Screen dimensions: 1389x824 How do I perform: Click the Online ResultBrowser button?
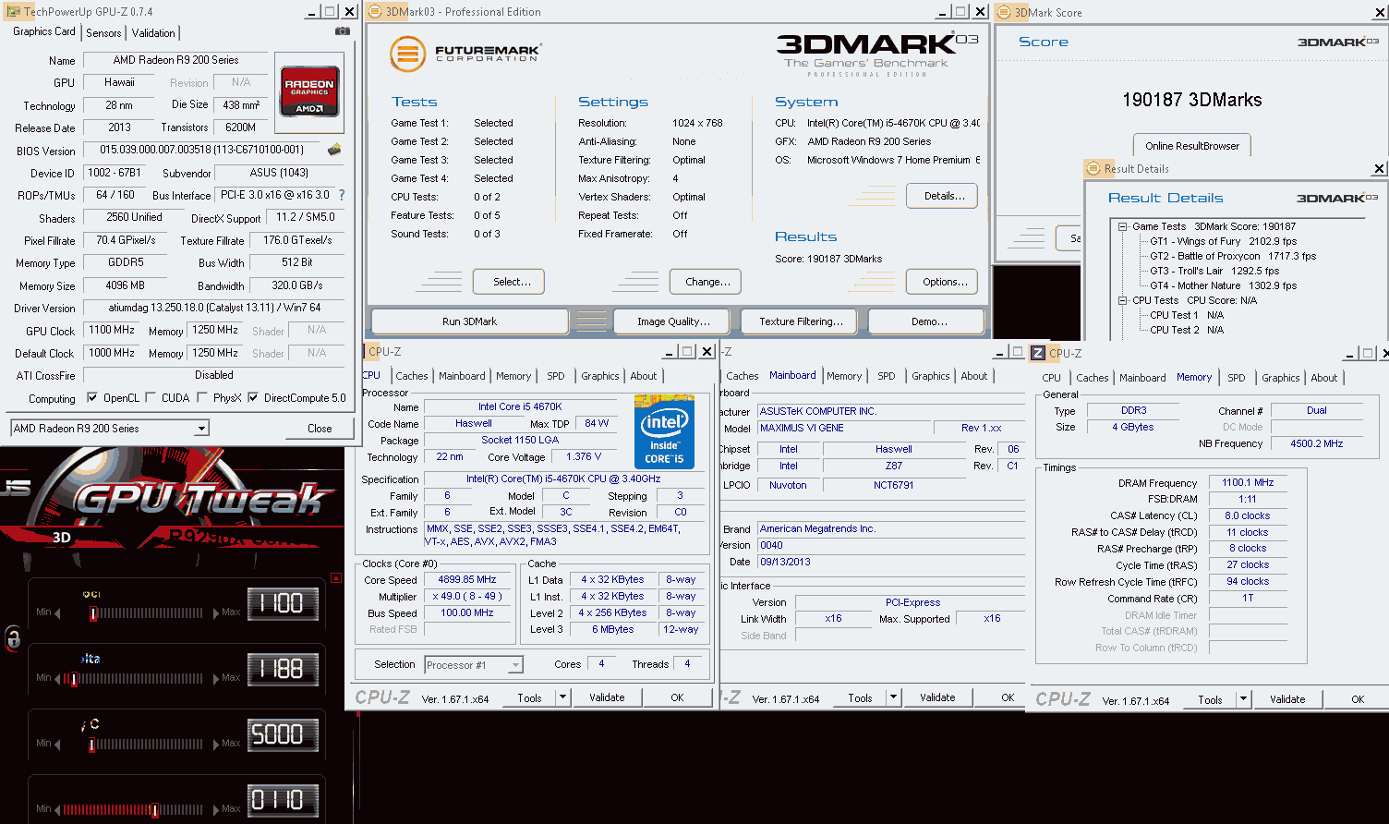1192,146
